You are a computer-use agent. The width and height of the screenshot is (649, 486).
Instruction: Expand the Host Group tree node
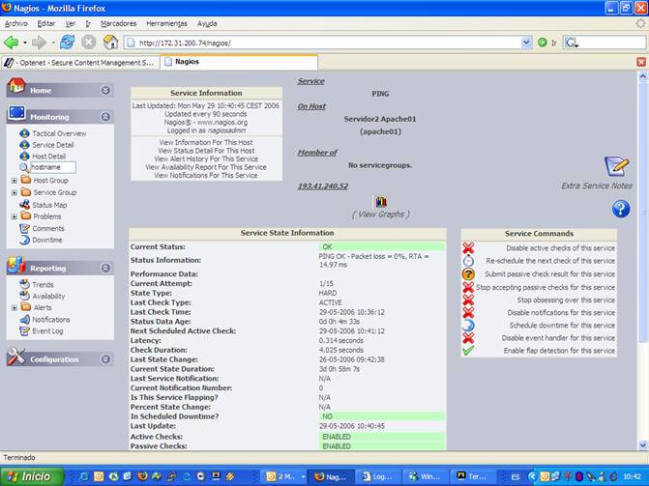[15, 181]
